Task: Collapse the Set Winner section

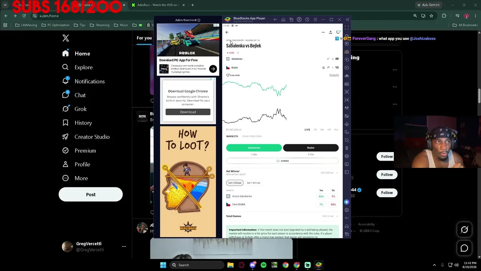Action: (337, 173)
